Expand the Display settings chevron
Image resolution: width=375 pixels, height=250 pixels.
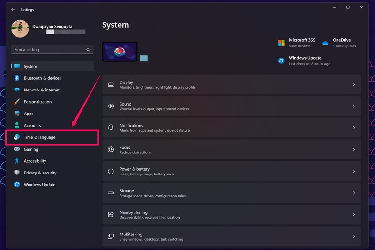click(x=353, y=85)
